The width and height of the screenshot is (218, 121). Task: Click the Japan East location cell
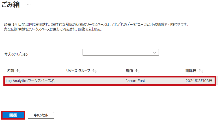point(135,81)
